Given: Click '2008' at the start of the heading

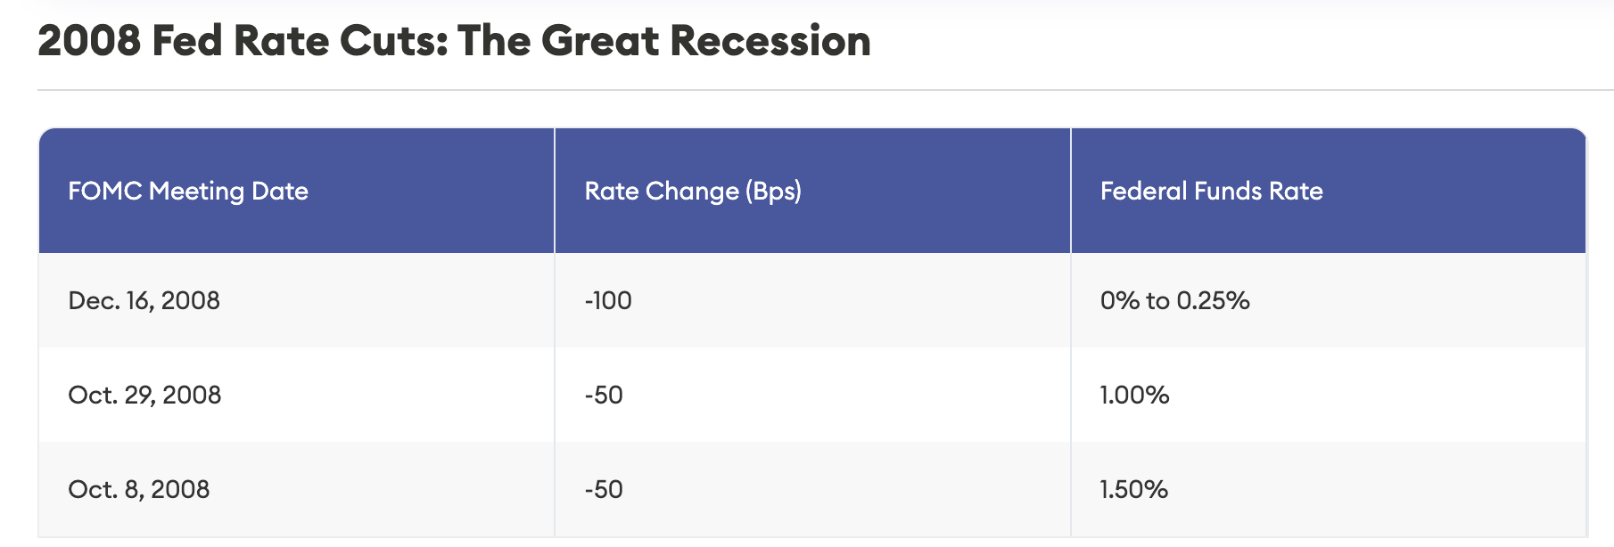Looking at the screenshot, I should [x=89, y=41].
